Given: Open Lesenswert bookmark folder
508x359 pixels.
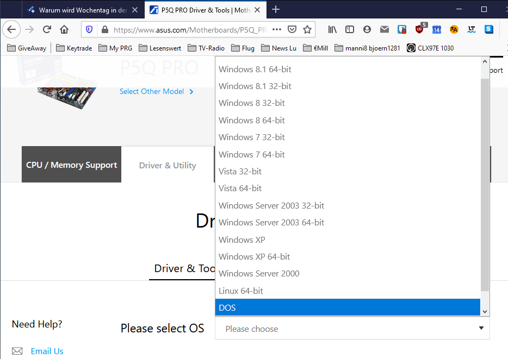Looking at the screenshot, I should [x=160, y=48].
